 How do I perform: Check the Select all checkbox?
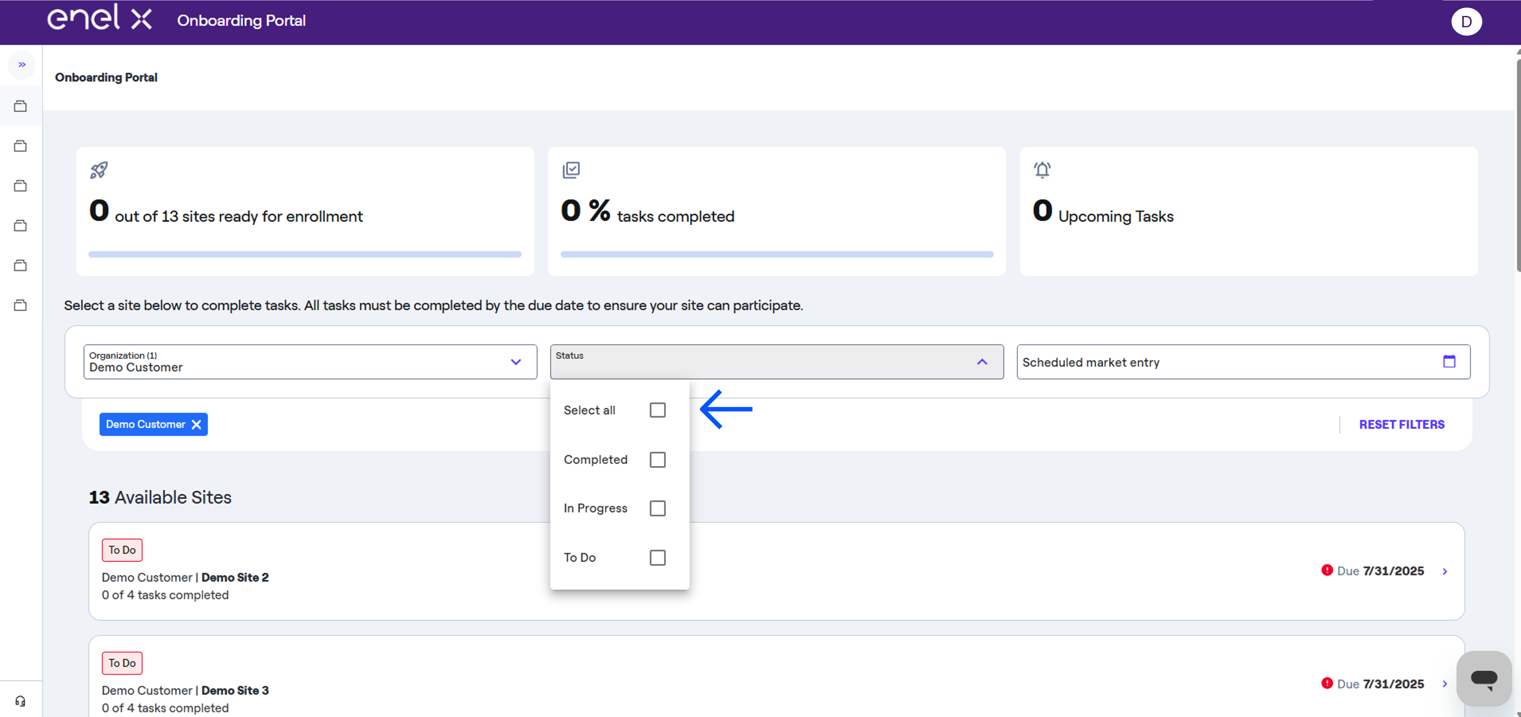click(x=657, y=409)
